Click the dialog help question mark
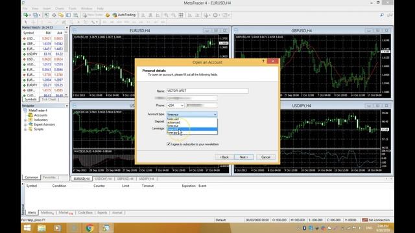Image resolution: width=415 pixels, height=233 pixels. [x=263, y=61]
